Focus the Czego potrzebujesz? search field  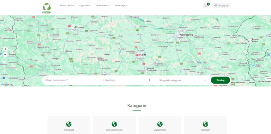pos(71,80)
